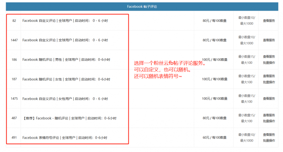Viewport: 283px width, 152px height.
Task: Choose Facebook 表情符号评论 service
Action: [x=65, y=138]
